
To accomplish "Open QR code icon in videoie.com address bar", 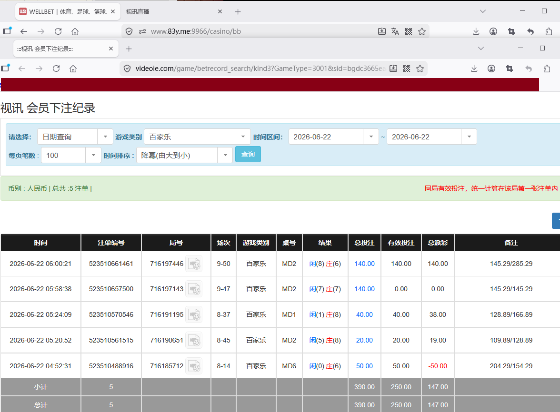I will pyautogui.click(x=407, y=69).
